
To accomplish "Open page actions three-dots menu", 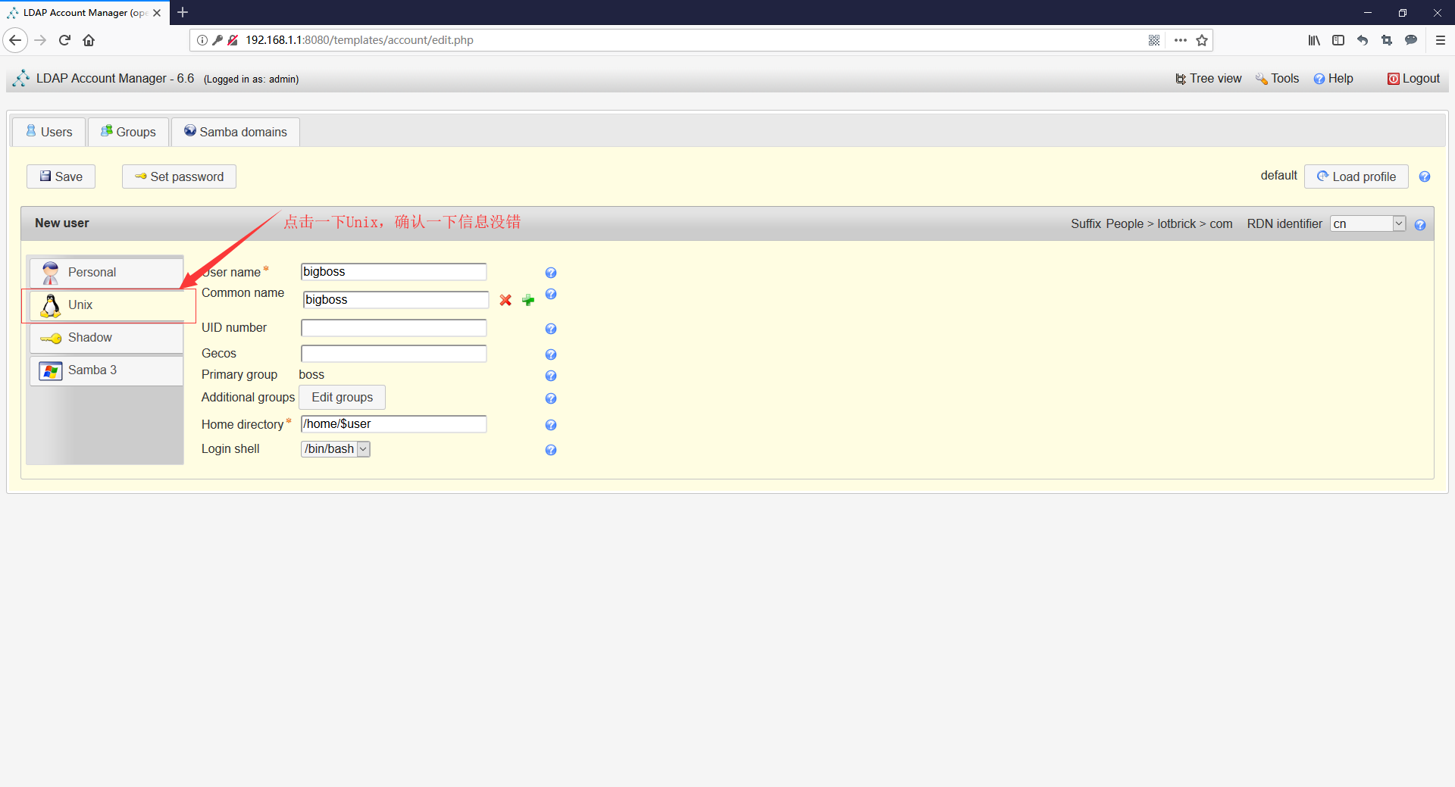I will [1180, 40].
